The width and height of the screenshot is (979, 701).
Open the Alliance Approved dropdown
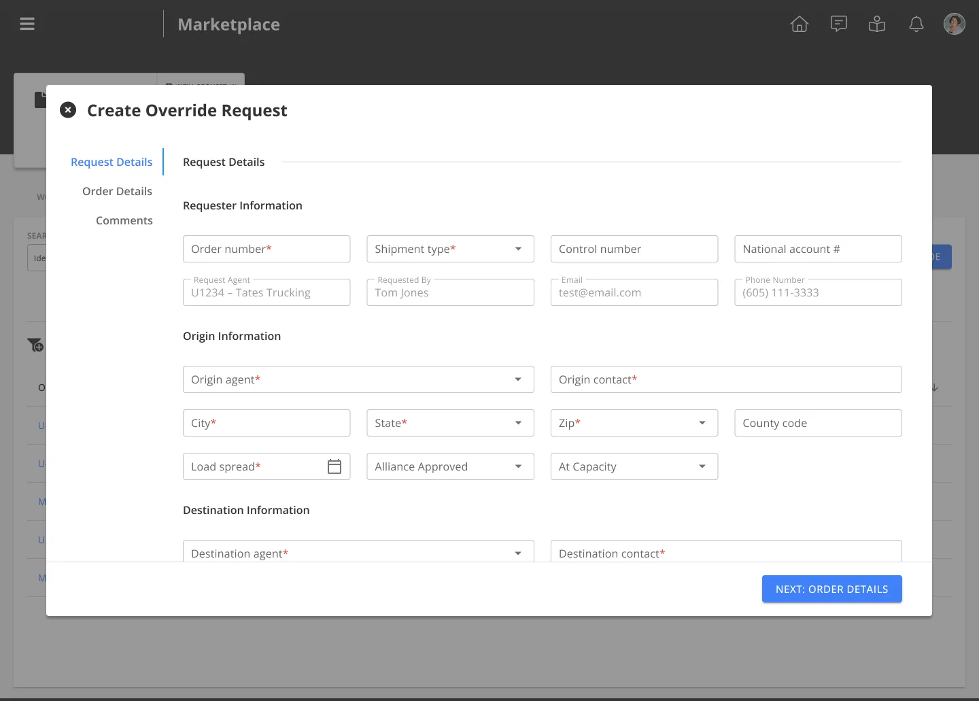click(450, 466)
